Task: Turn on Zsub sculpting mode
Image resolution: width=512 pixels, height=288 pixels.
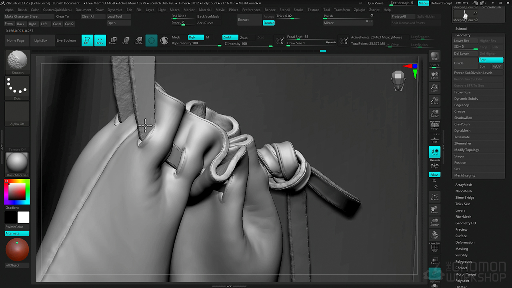Action: [244, 38]
